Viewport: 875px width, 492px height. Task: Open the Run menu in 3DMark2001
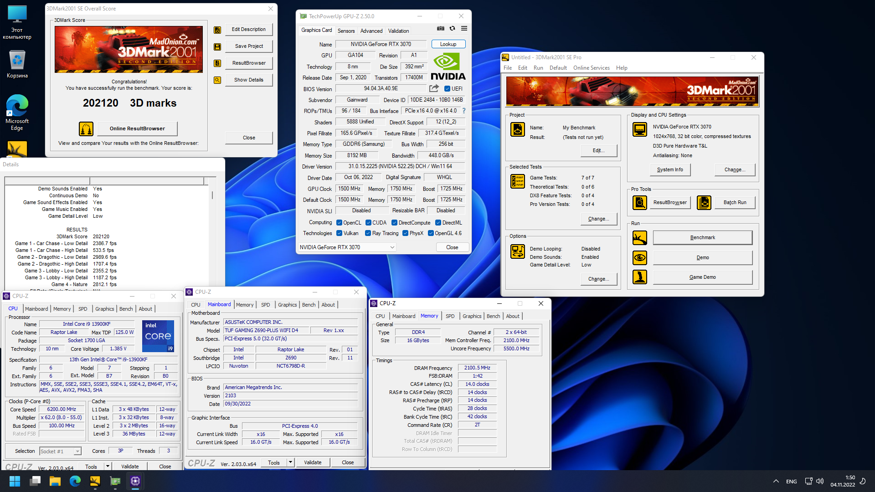[x=538, y=68]
